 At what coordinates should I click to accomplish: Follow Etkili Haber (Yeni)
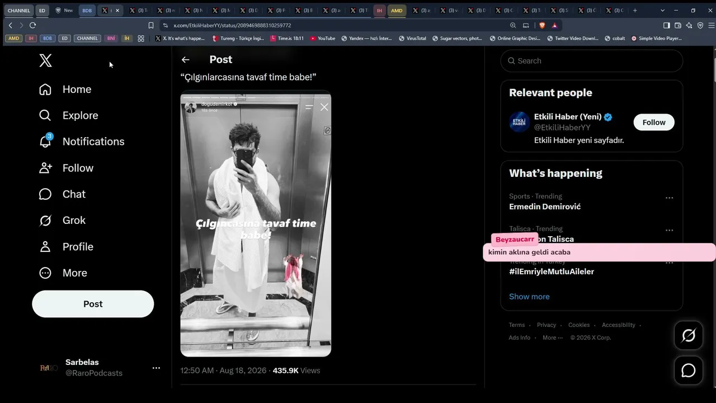coord(654,123)
